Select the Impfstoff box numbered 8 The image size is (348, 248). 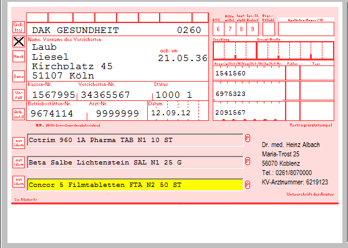click(241, 29)
